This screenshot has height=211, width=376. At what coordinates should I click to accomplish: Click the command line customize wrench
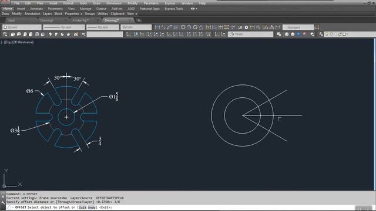pos(3,203)
